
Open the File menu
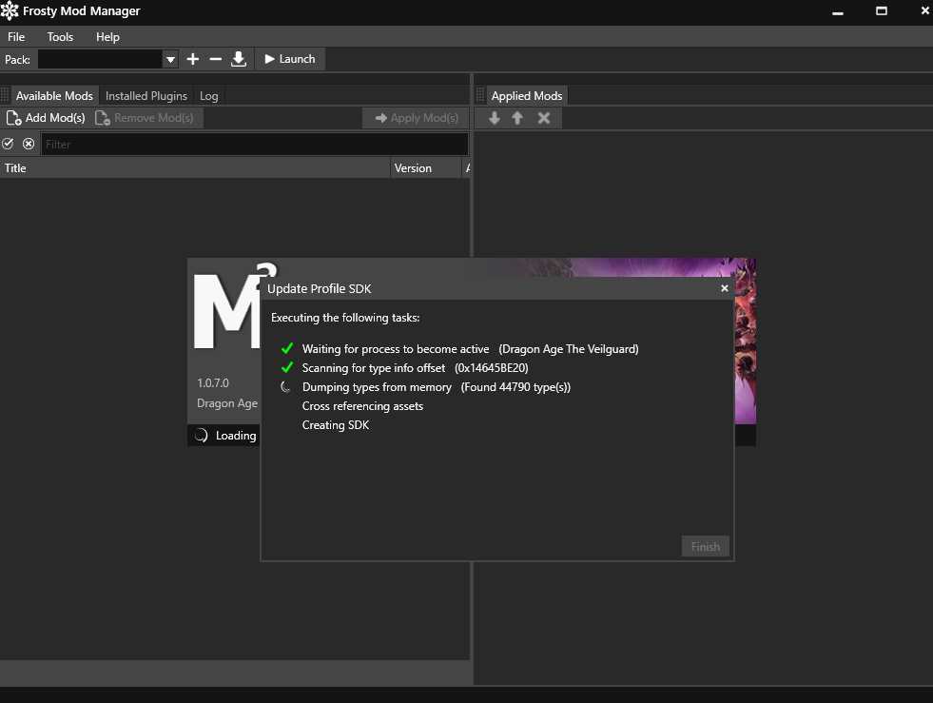coord(16,37)
